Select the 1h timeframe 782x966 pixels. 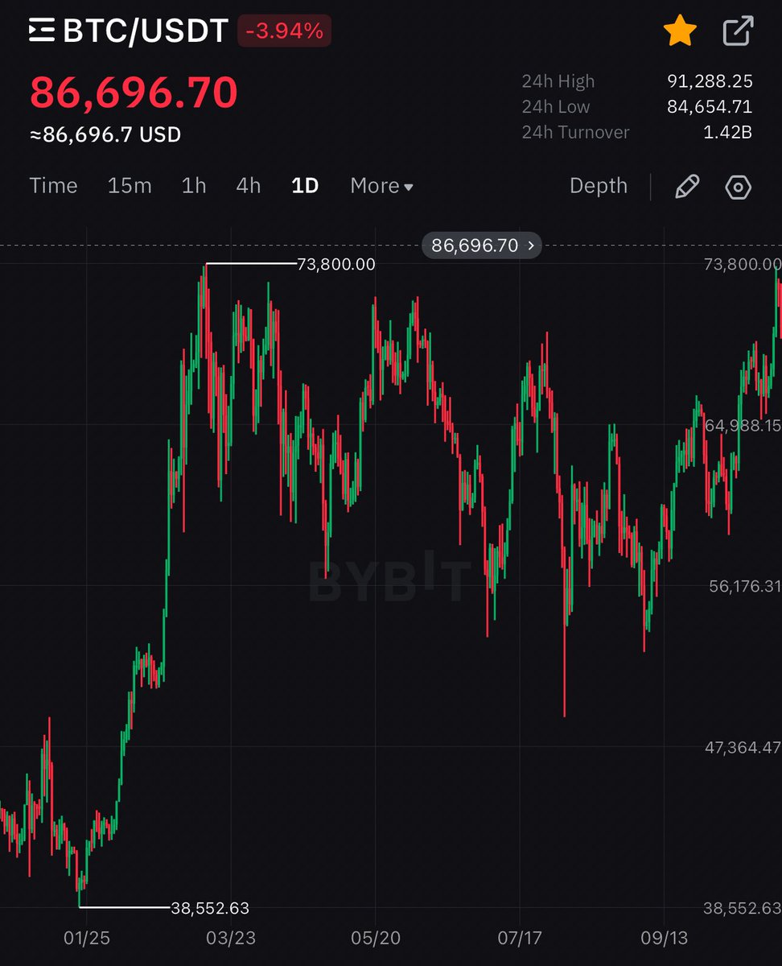194,186
